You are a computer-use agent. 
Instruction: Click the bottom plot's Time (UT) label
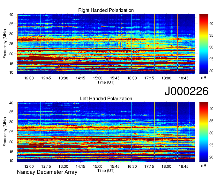pos(106,171)
